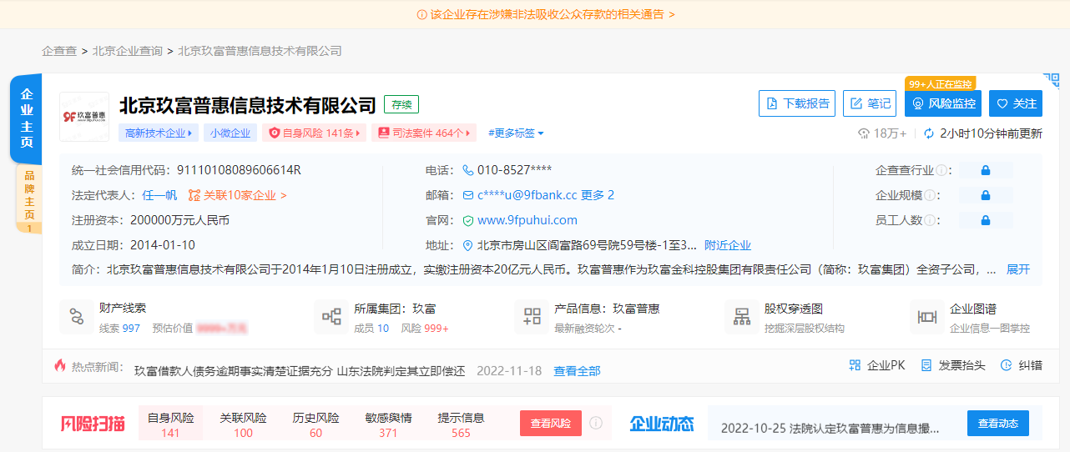Open 发票抬头 invoice header
1070x452 pixels.
coord(926,365)
